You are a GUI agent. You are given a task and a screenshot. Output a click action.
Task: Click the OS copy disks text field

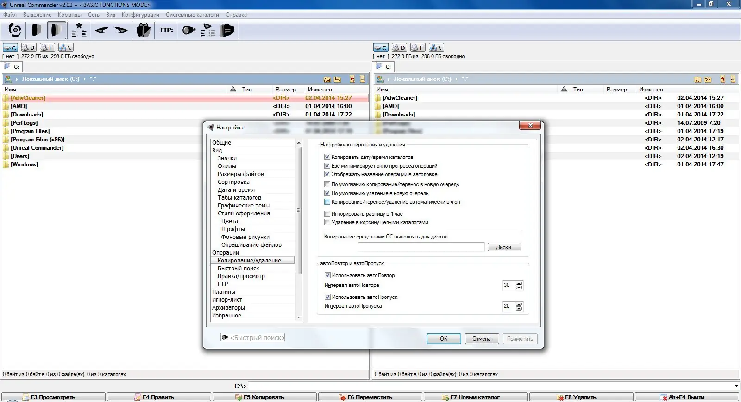(x=421, y=247)
